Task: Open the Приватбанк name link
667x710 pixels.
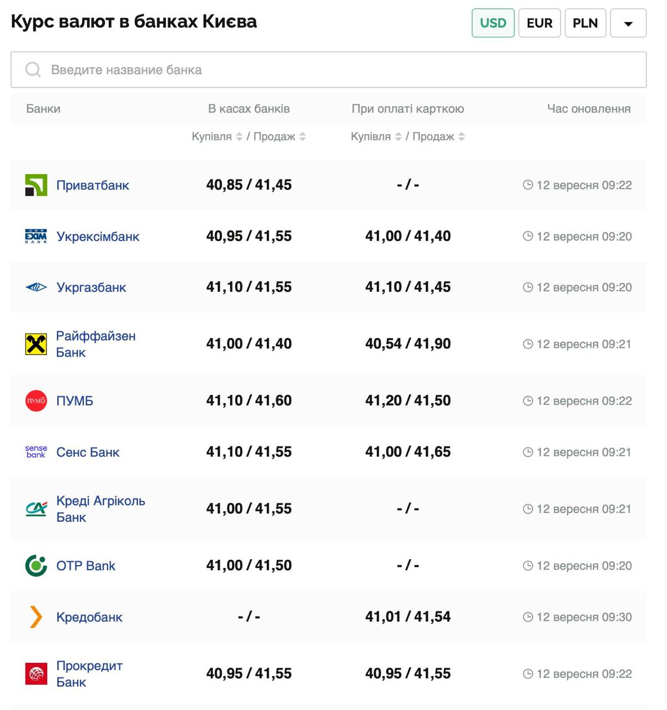Action: 93,185
